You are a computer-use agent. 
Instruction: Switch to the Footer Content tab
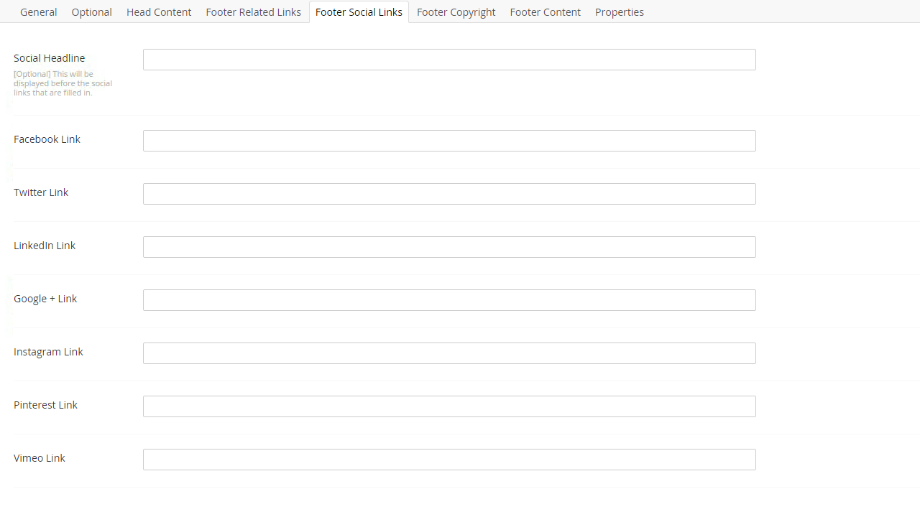(x=546, y=12)
